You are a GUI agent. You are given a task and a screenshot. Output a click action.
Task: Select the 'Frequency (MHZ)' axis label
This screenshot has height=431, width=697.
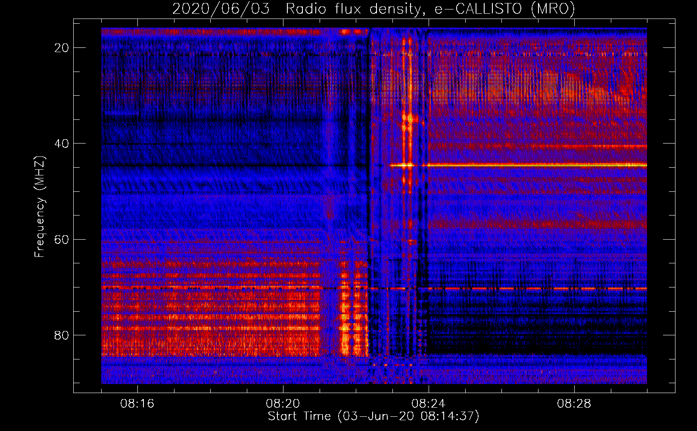pyautogui.click(x=40, y=207)
